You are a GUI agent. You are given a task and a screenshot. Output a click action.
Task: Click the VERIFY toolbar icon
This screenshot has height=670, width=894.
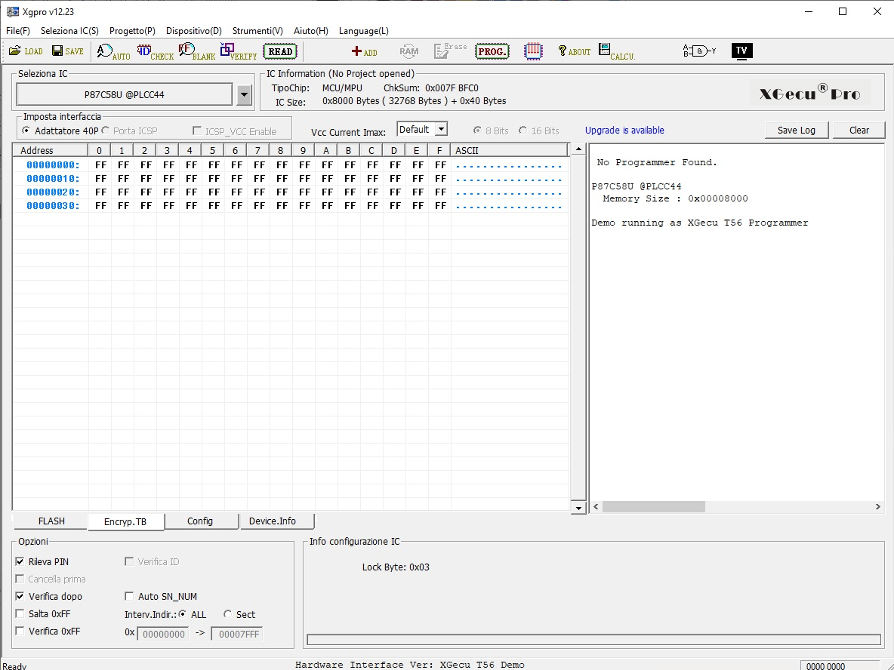(239, 52)
